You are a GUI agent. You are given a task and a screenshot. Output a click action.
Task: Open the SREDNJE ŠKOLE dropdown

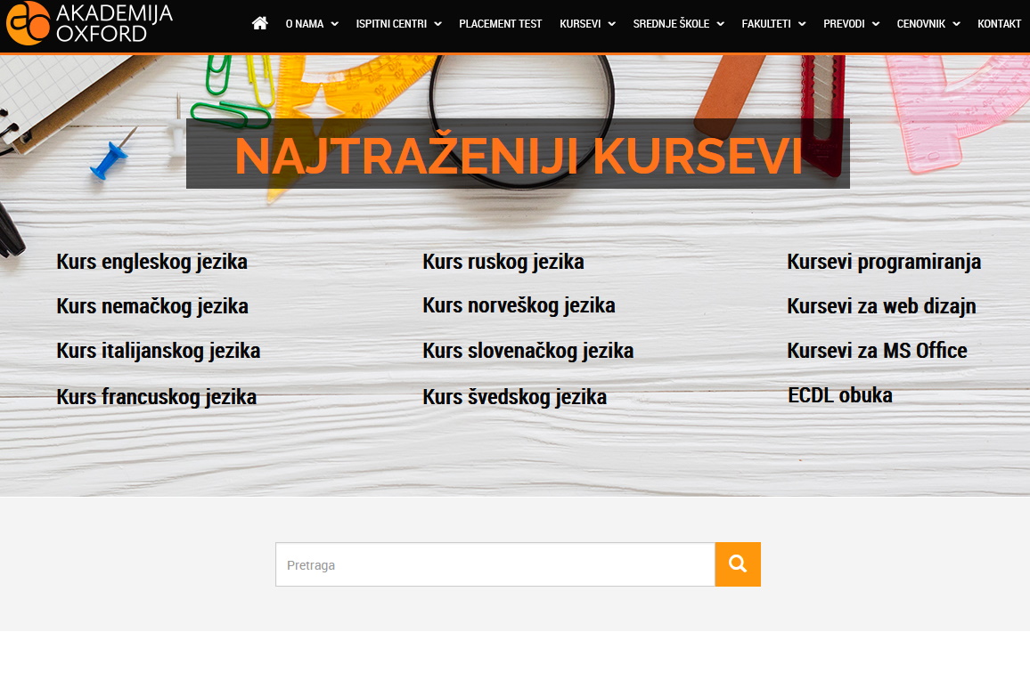pyautogui.click(x=678, y=24)
